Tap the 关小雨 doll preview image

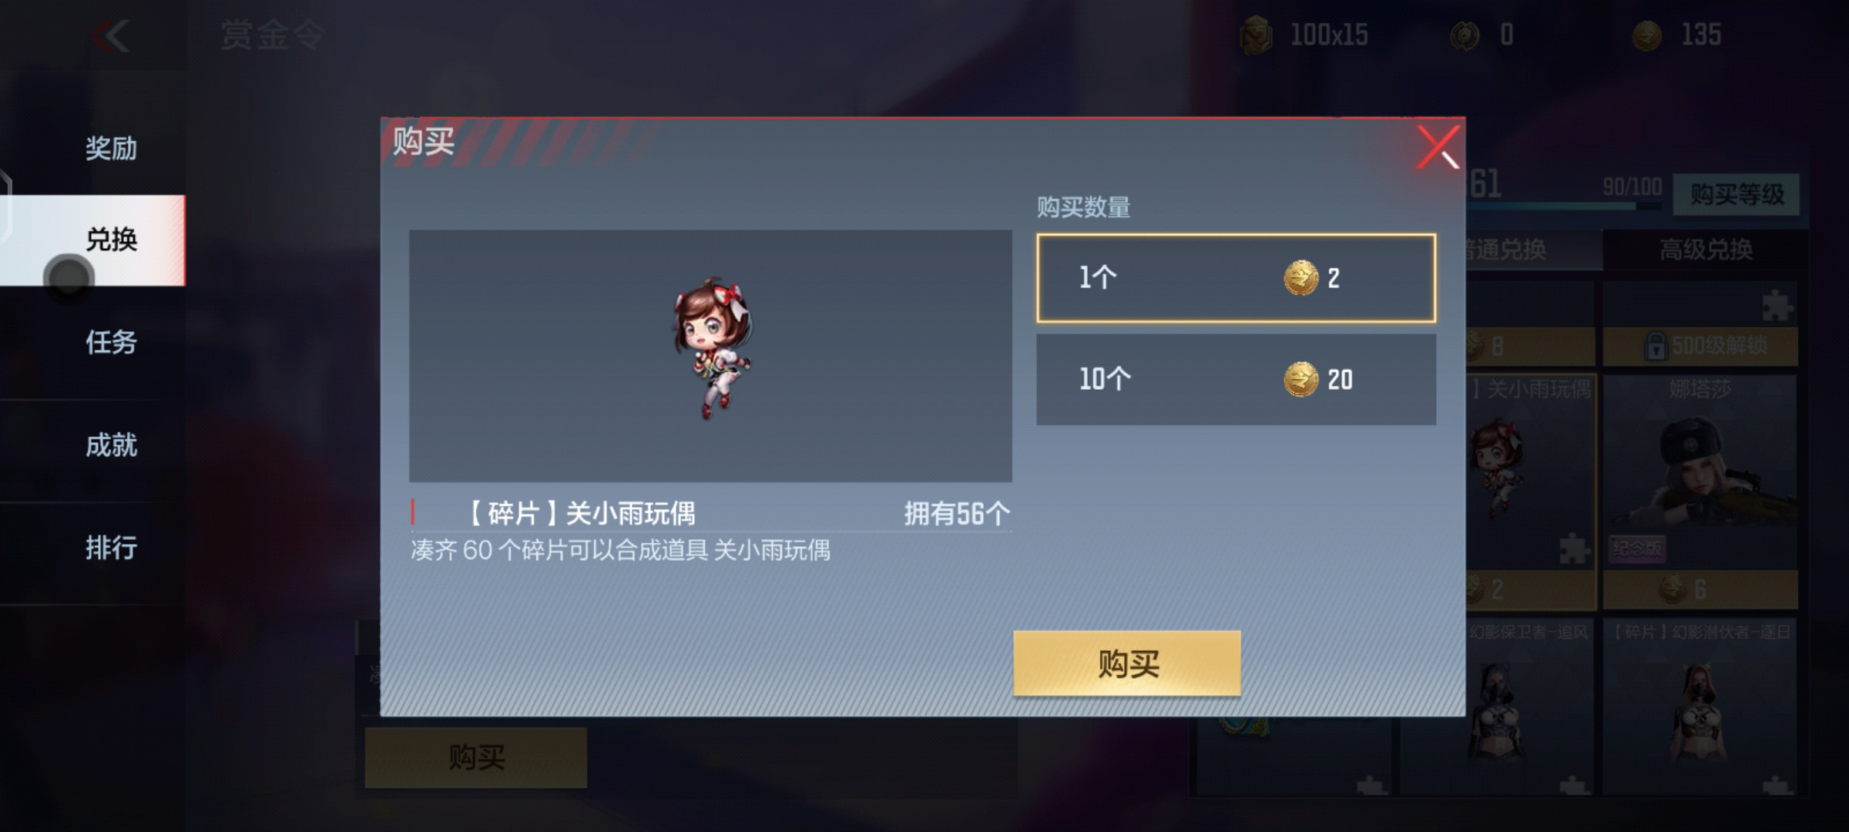pyautogui.click(x=710, y=355)
